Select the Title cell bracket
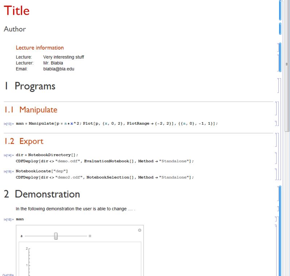Screen dimensions: 290x276 pyautogui.click(x=280, y=10)
